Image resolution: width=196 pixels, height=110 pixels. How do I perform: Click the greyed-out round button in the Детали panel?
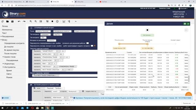pyautogui.click(x=186, y=30)
